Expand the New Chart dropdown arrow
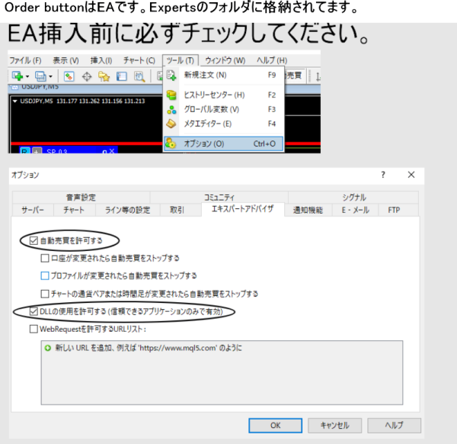Image resolution: width=457 pixels, height=444 pixels. point(27,76)
